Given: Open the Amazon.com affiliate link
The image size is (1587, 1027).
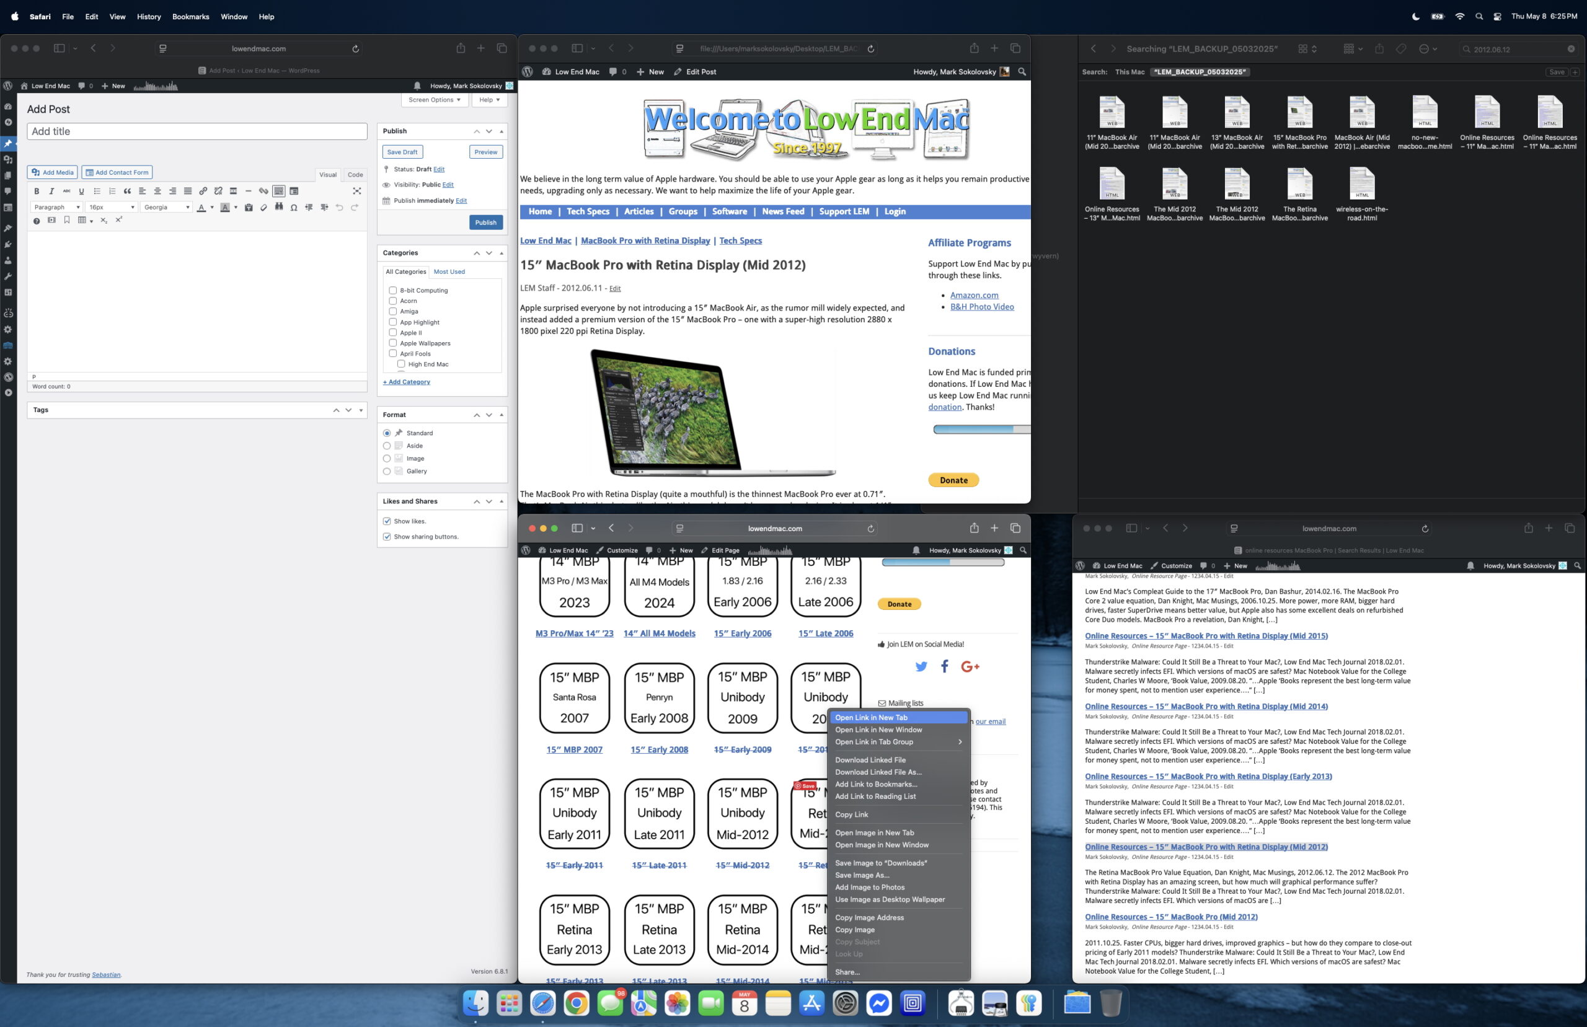Looking at the screenshot, I should pyautogui.click(x=974, y=296).
